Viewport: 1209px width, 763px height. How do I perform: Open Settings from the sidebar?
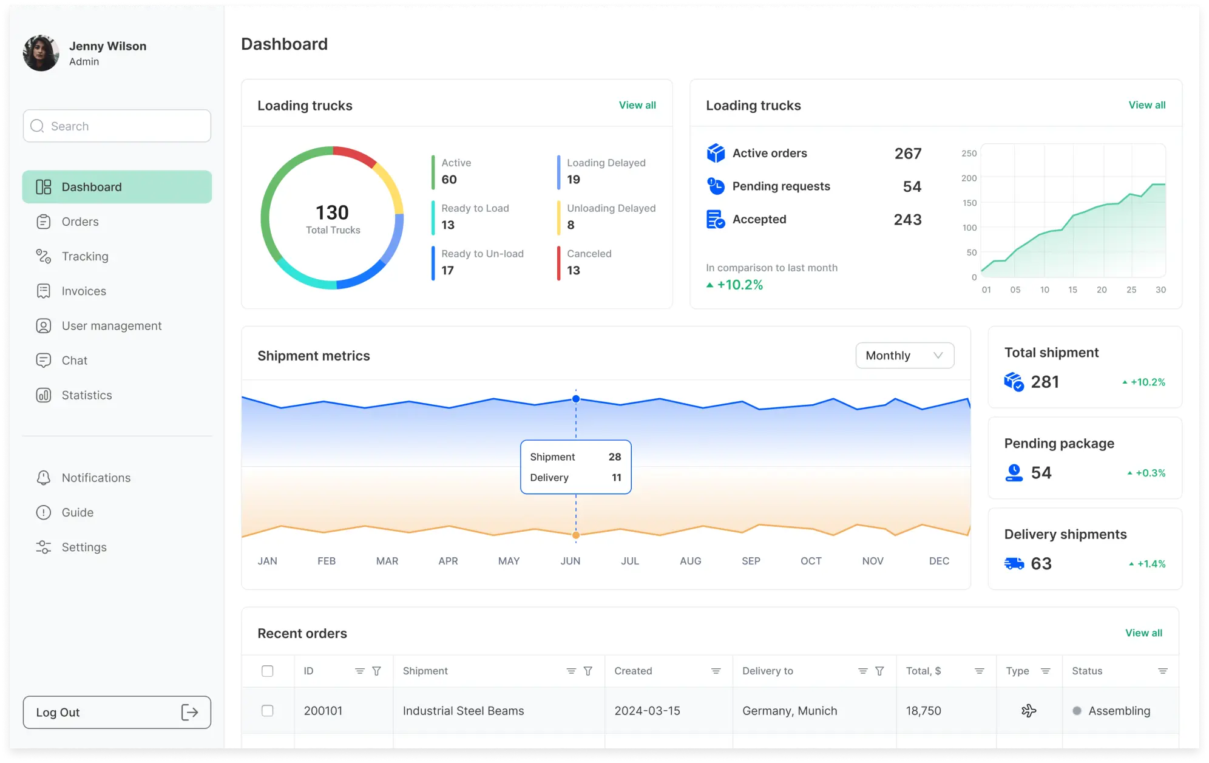click(84, 547)
